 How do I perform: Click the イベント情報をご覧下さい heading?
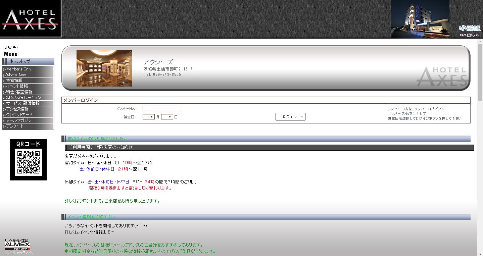tap(91, 217)
